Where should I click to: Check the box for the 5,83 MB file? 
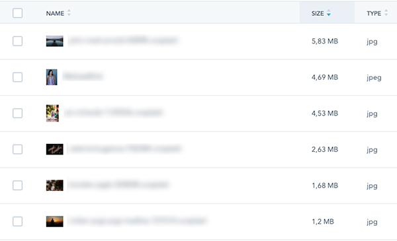[17, 41]
